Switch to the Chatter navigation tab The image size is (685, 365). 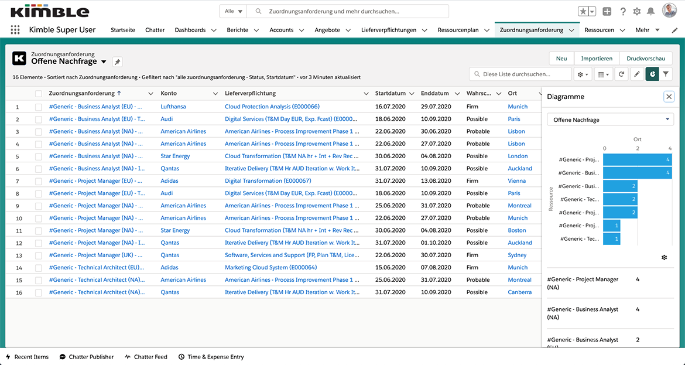click(x=155, y=30)
